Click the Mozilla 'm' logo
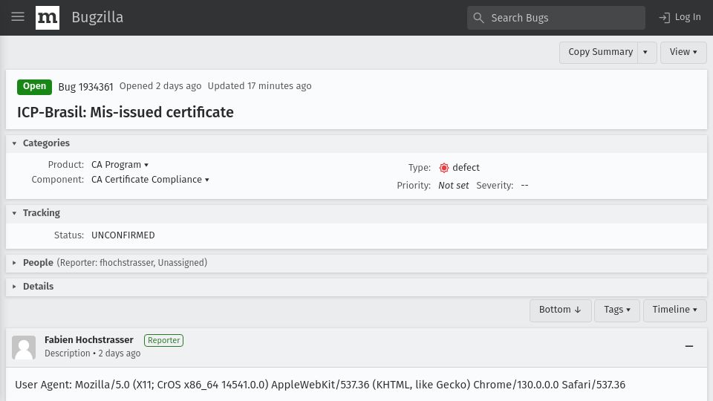713x401 pixels. [48, 18]
